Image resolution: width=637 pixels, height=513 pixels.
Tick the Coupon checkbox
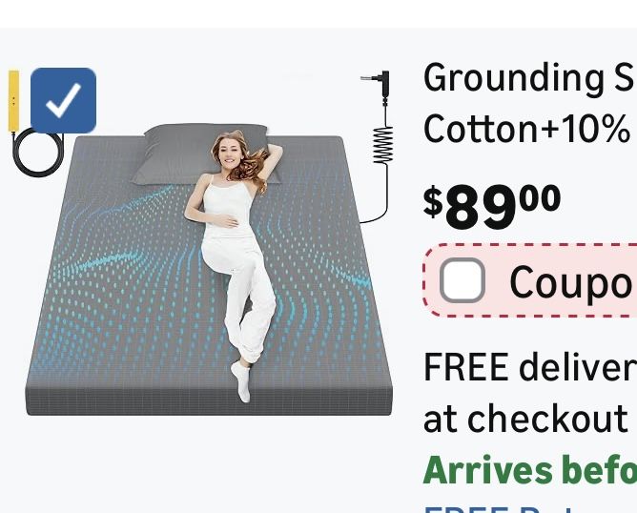pyautogui.click(x=462, y=279)
